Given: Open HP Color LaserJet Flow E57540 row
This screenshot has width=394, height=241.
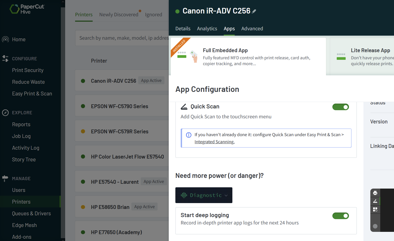Looking at the screenshot, I should 122,157.
